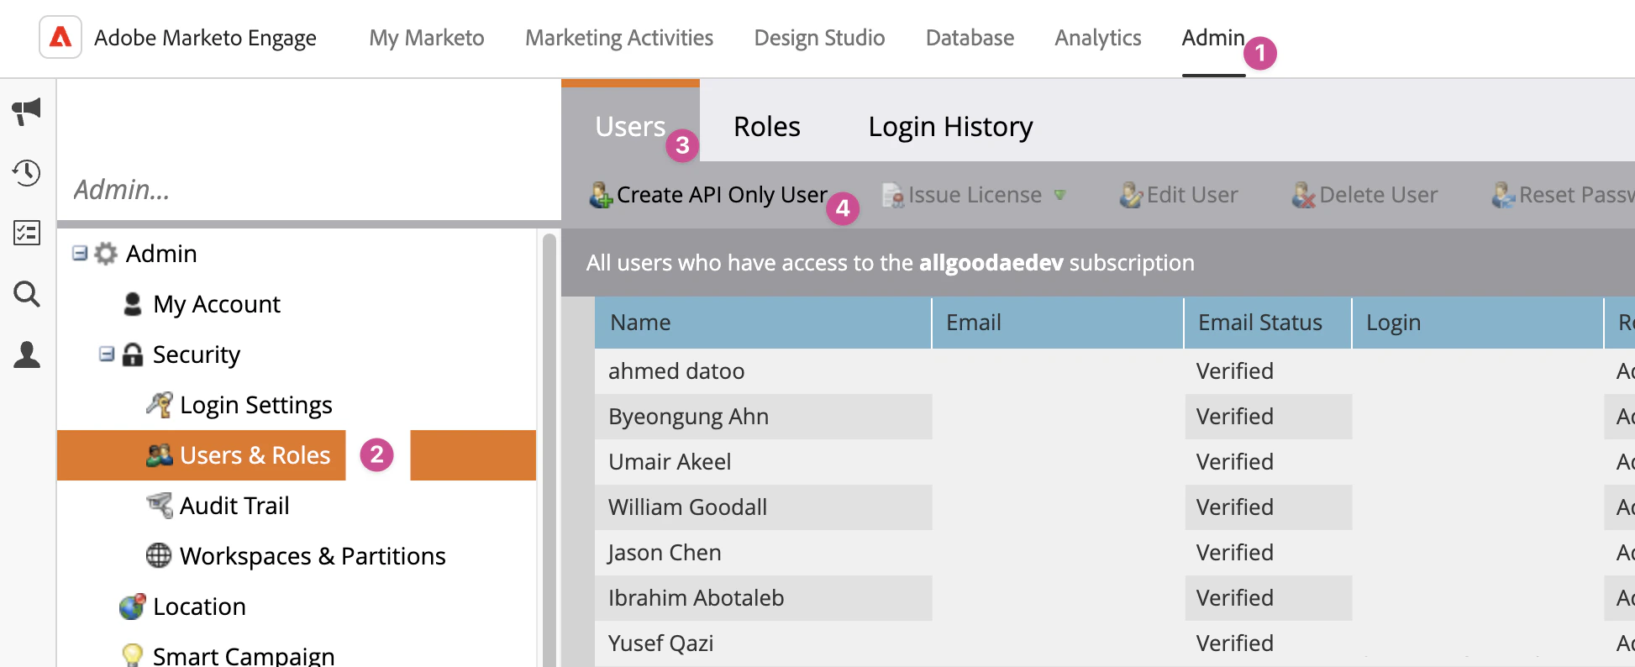This screenshot has width=1635, height=667.
Task: Click the Create API Only User icon
Action: click(601, 195)
